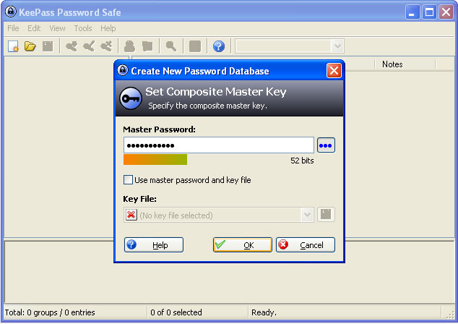Image resolution: width=458 pixels, height=324 pixels.
Task: Click the Open Database folder icon
Action: tap(30, 46)
